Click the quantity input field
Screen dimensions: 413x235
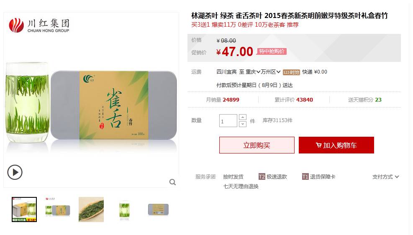[x=228, y=121]
